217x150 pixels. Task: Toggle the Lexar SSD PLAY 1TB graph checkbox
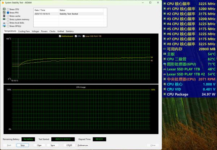(x=84, y=36)
